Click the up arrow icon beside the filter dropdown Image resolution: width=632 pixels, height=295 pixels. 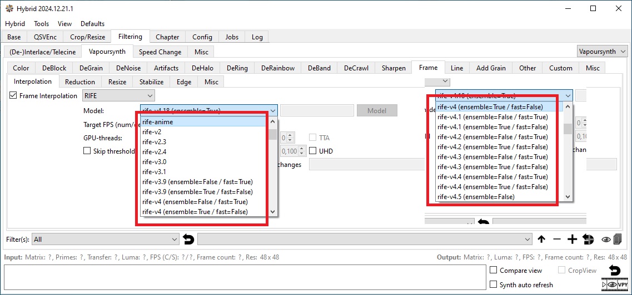541,240
